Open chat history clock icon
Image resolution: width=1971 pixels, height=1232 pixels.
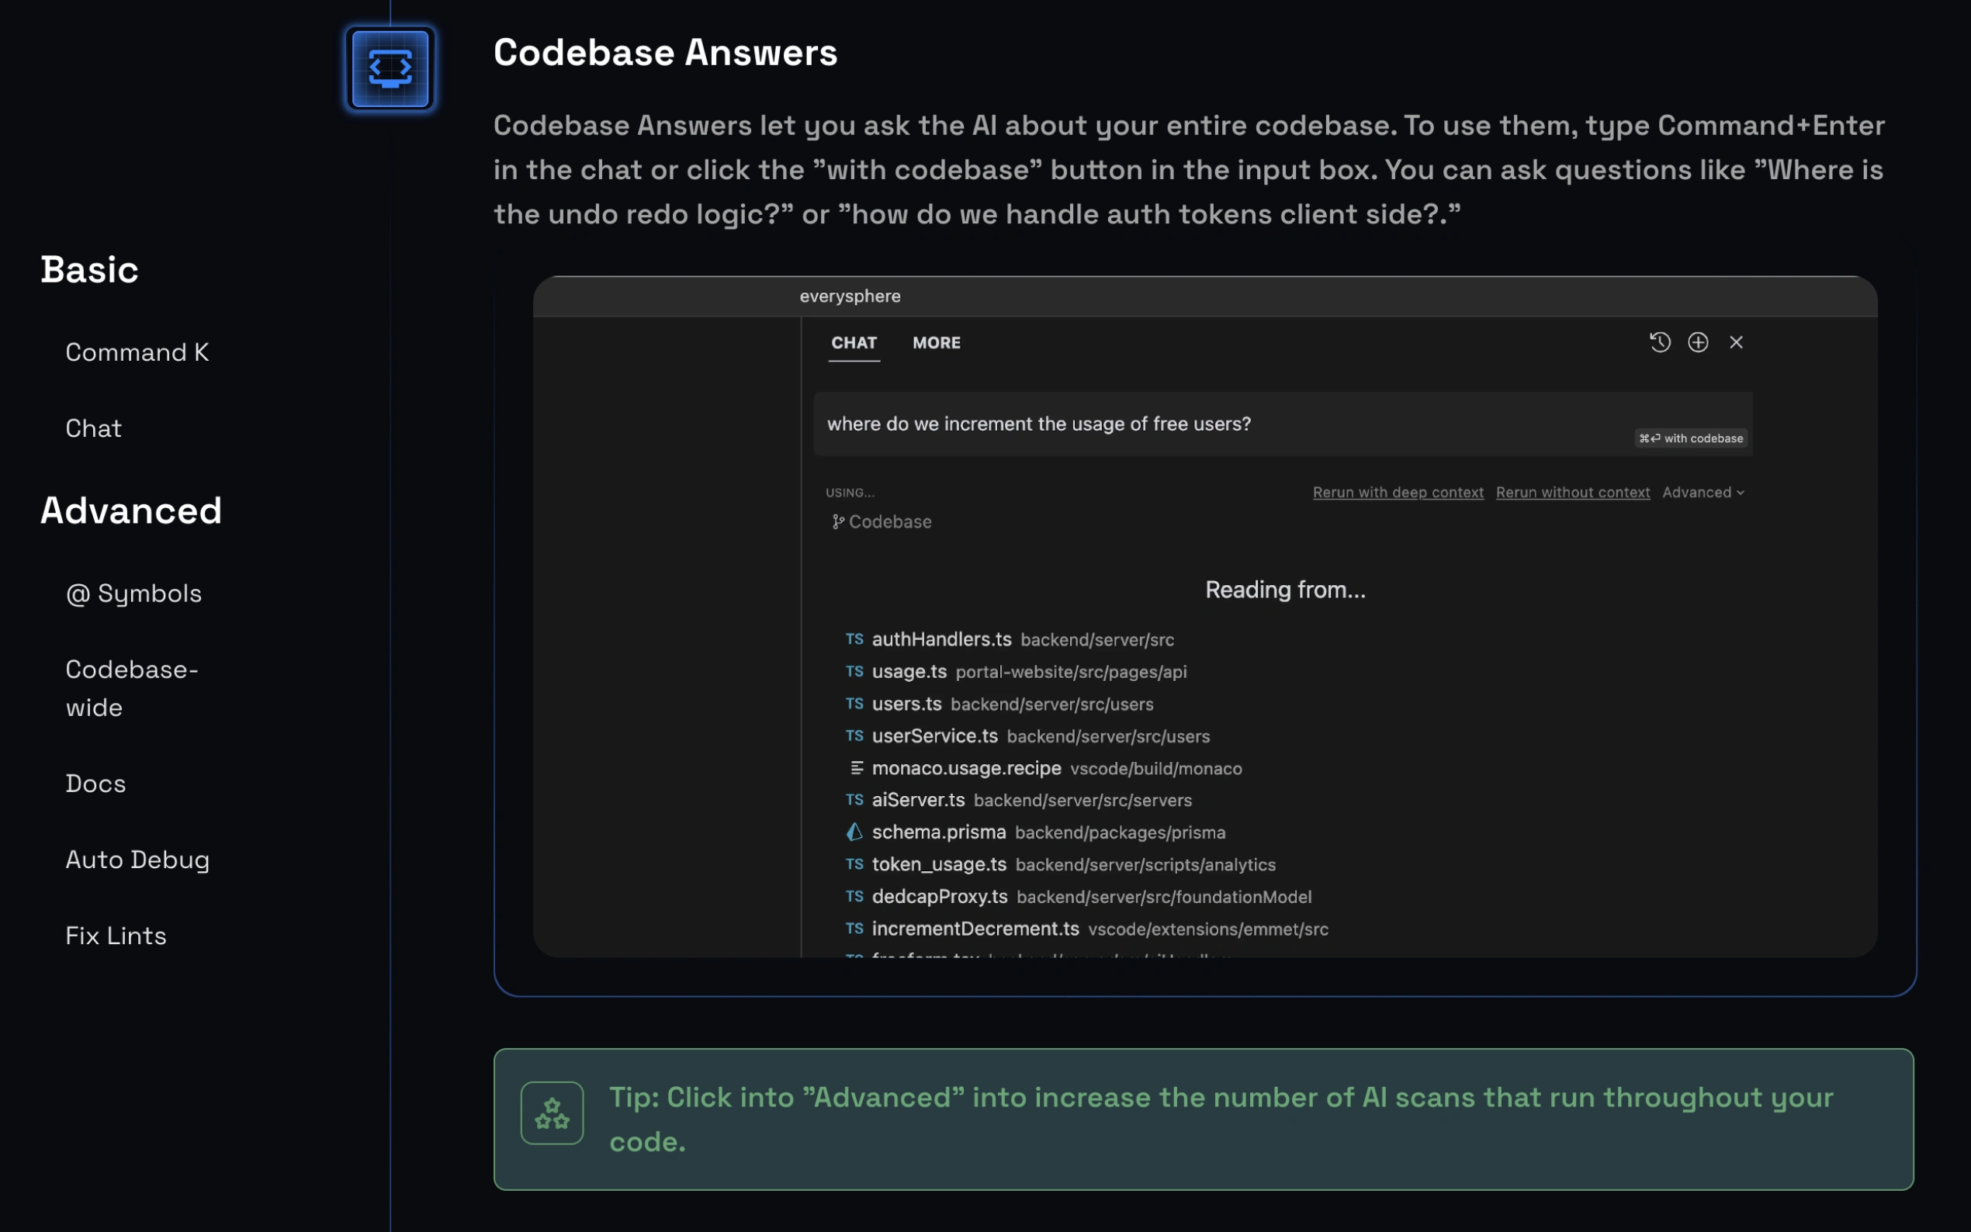pyautogui.click(x=1660, y=342)
